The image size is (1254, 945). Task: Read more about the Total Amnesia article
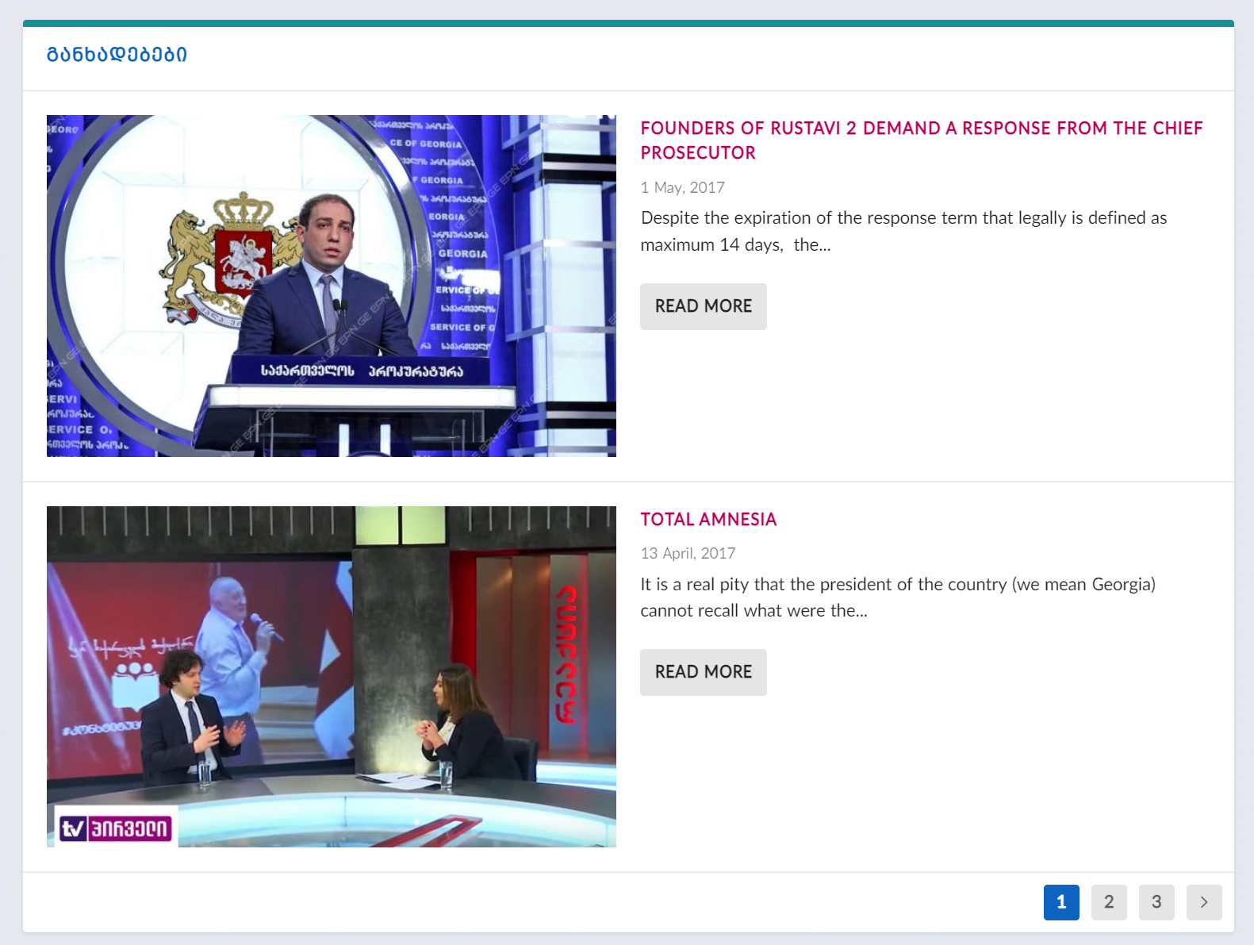704,672
